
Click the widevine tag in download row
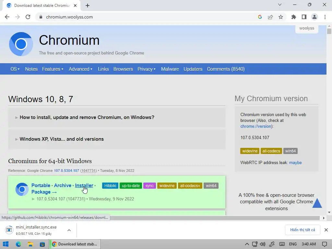(x=167, y=186)
